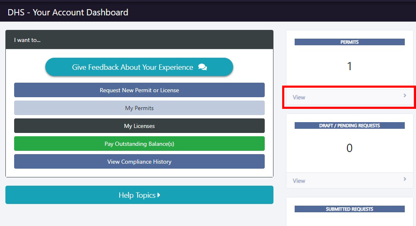Click the speech bubbles icon in the feedback button
Viewport: 416px width, 226px height.
click(x=202, y=67)
